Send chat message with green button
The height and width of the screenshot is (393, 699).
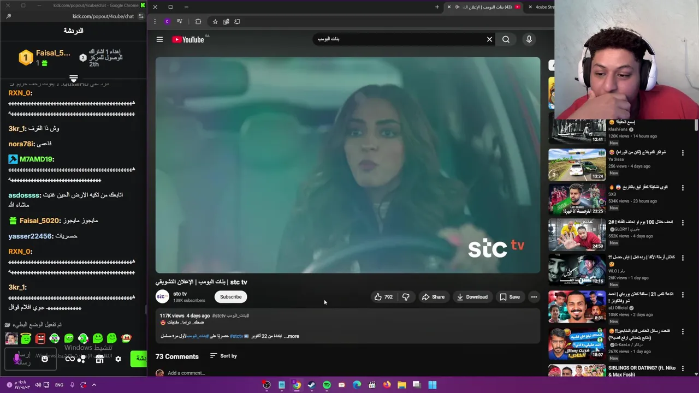(139, 359)
